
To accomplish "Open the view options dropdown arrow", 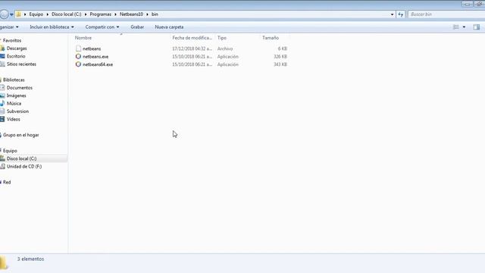I will coord(464,27).
